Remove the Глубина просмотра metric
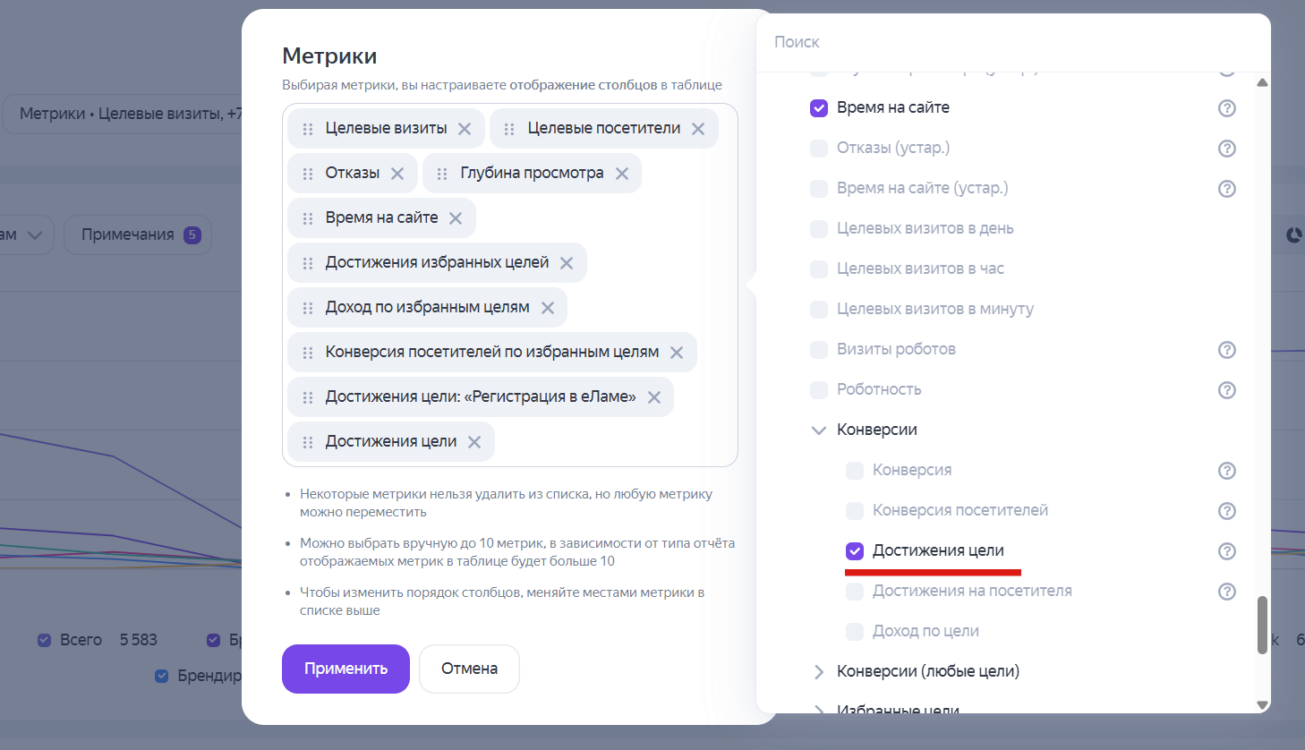The width and height of the screenshot is (1305, 750). click(x=621, y=173)
